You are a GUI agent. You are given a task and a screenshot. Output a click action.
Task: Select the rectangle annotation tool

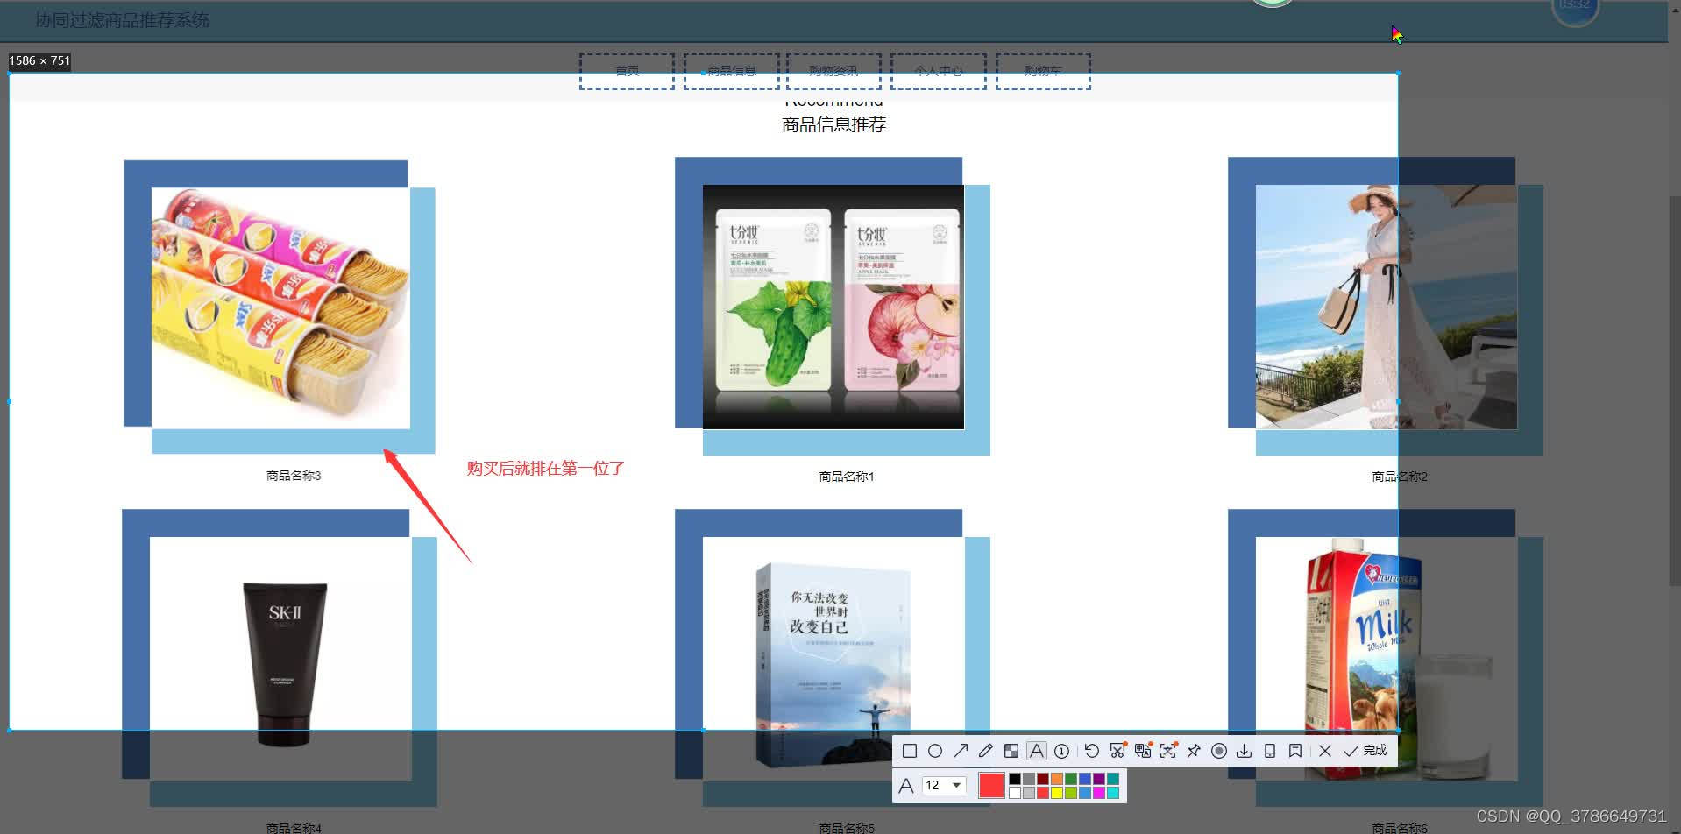pos(910,751)
